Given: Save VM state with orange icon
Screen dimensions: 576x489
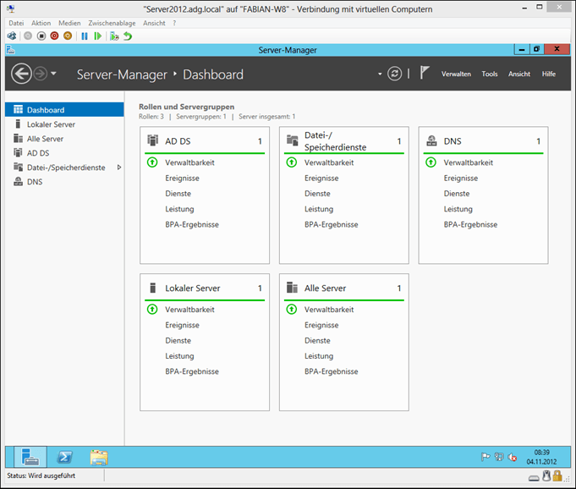Looking at the screenshot, I should [x=68, y=36].
